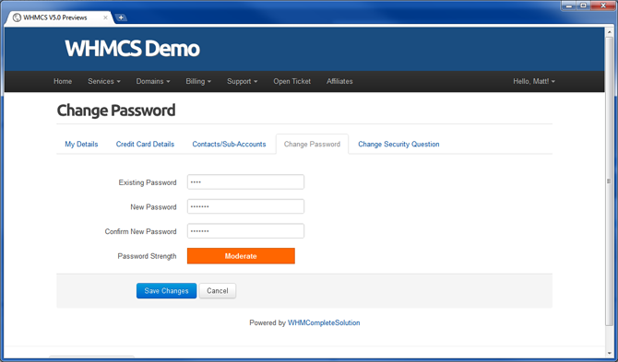
Task: Follow the WHMCompleteSolution link
Action: click(x=324, y=322)
